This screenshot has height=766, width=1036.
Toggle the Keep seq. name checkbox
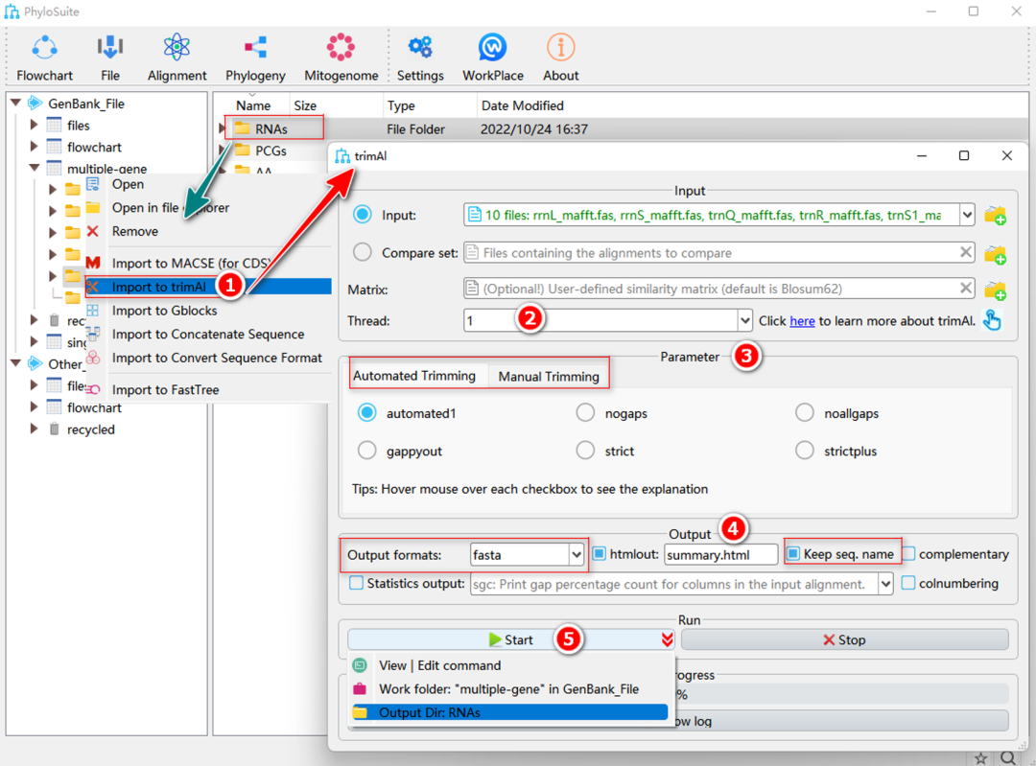pyautogui.click(x=793, y=553)
